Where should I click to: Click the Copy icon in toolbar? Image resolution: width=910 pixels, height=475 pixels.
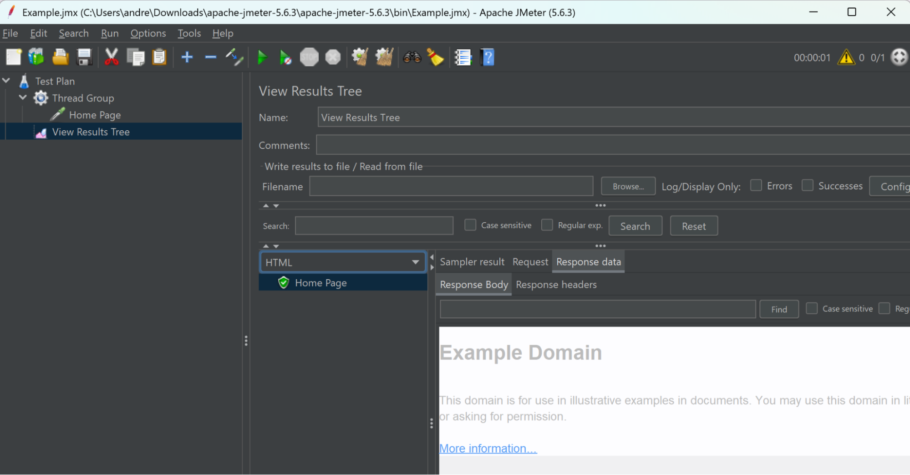point(136,57)
